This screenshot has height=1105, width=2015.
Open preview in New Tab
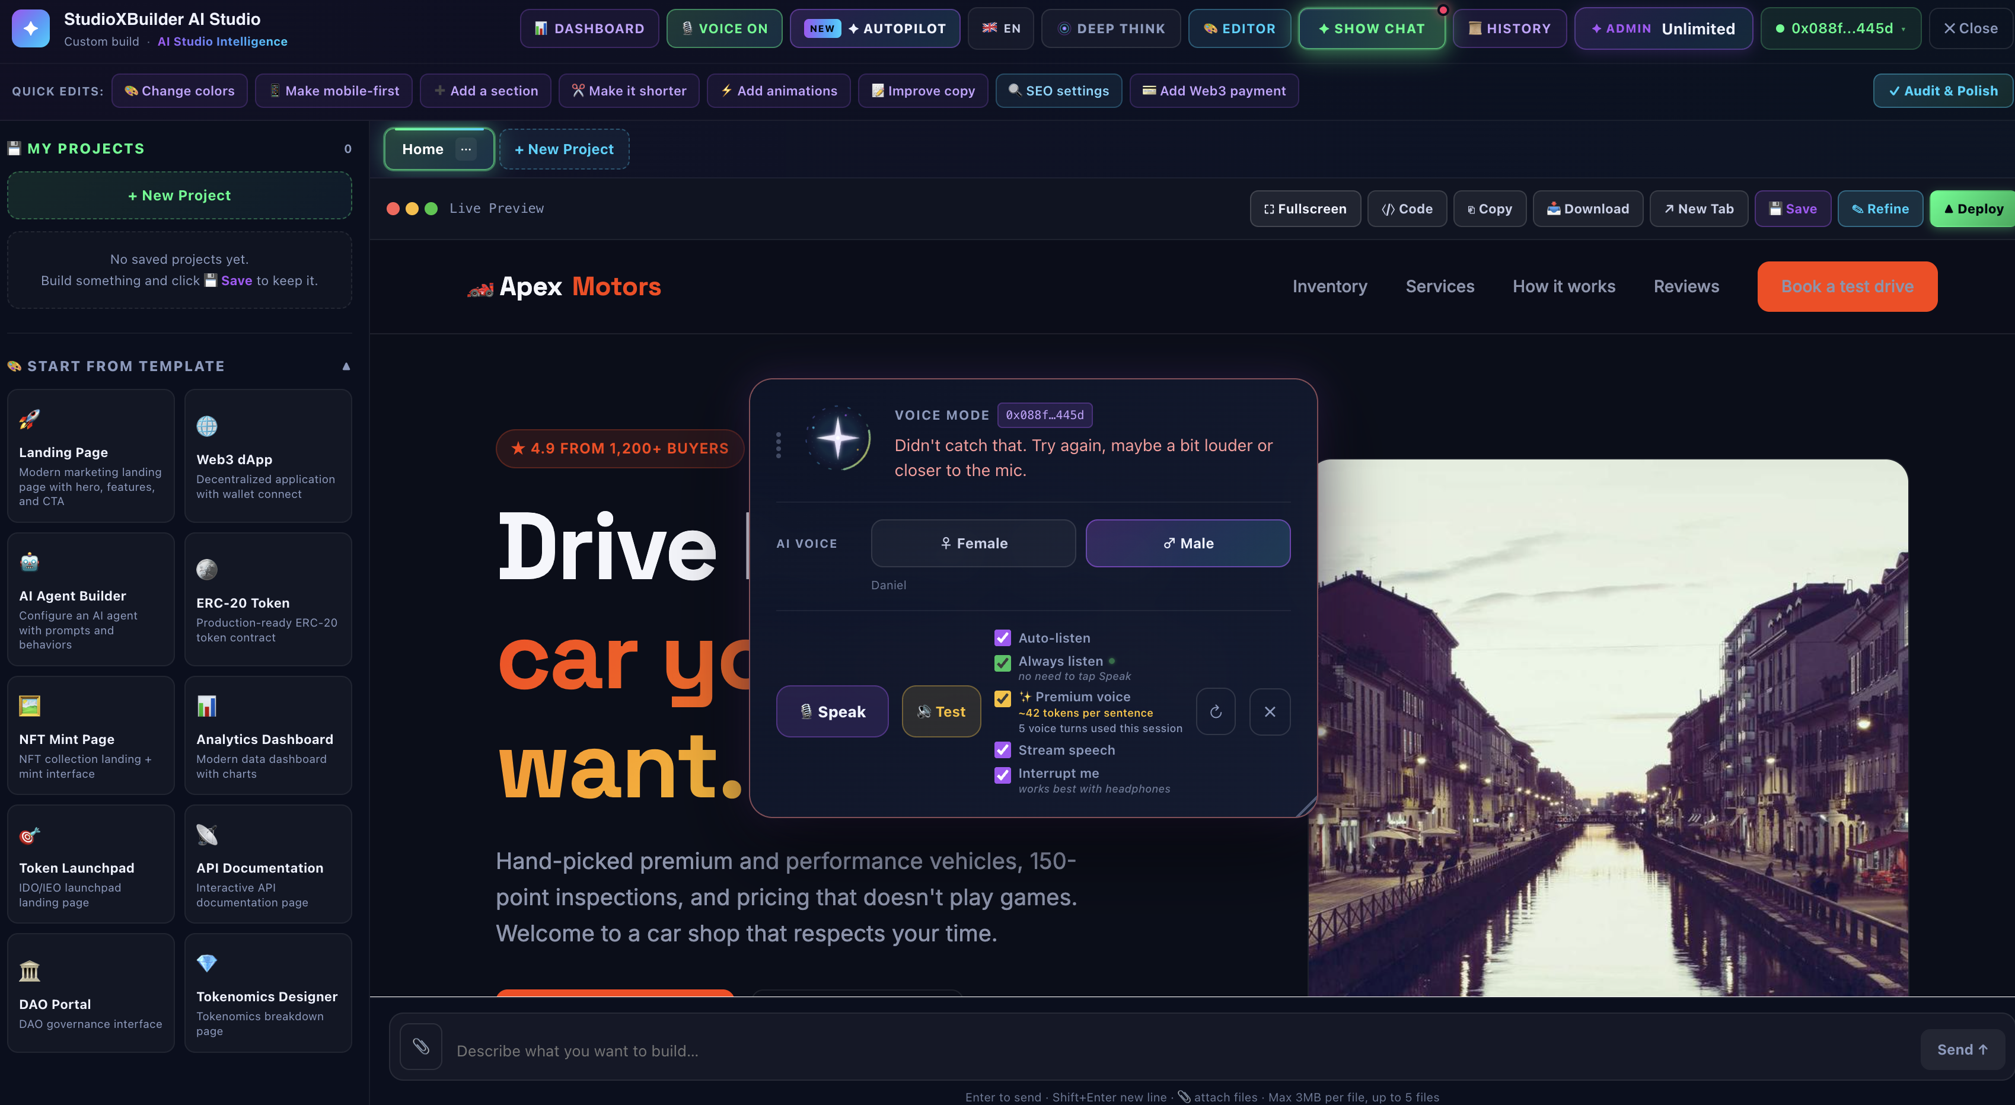pos(1699,209)
